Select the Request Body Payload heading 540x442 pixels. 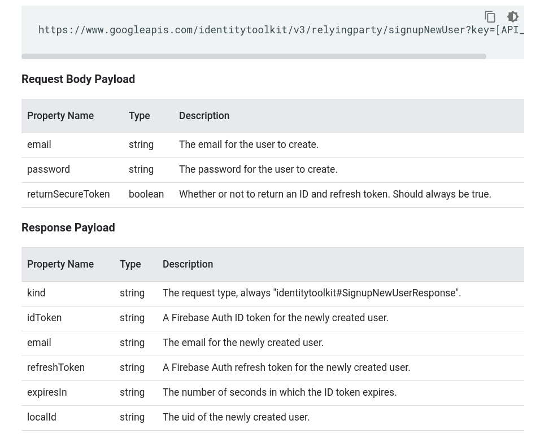(x=78, y=79)
